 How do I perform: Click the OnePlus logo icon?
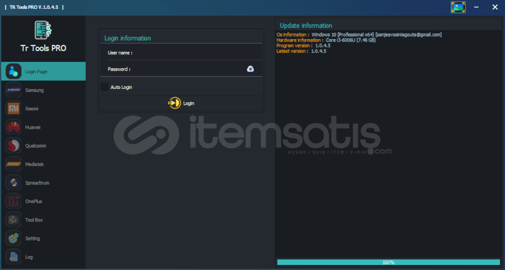tap(13, 201)
